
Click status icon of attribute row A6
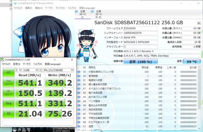[x=79, y=84]
